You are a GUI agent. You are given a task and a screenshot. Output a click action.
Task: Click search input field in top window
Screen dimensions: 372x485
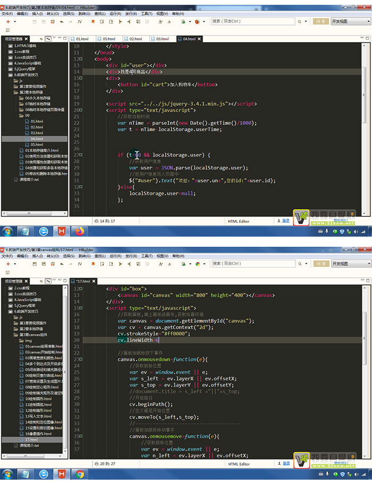(x=253, y=21)
